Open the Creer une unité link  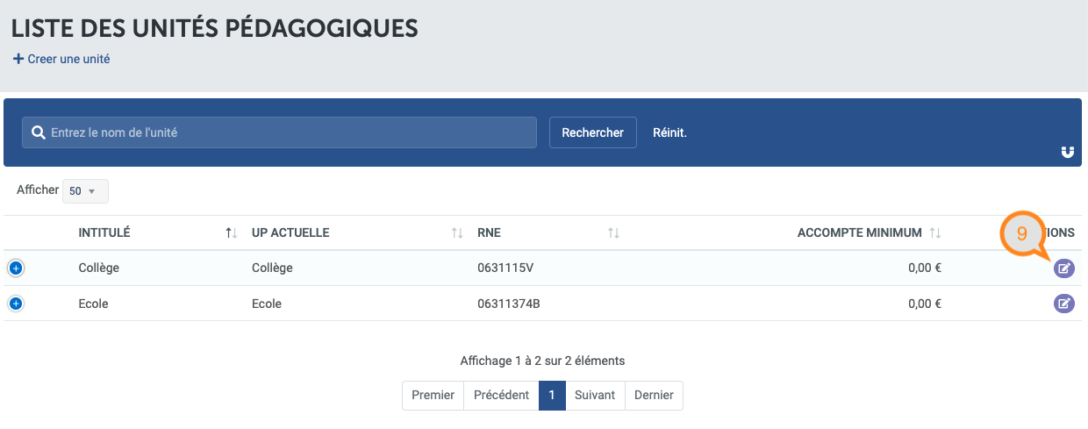(68, 60)
